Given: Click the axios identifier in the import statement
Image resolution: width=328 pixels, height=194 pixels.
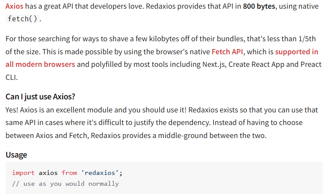Looking at the screenshot, I should pos(48,173).
